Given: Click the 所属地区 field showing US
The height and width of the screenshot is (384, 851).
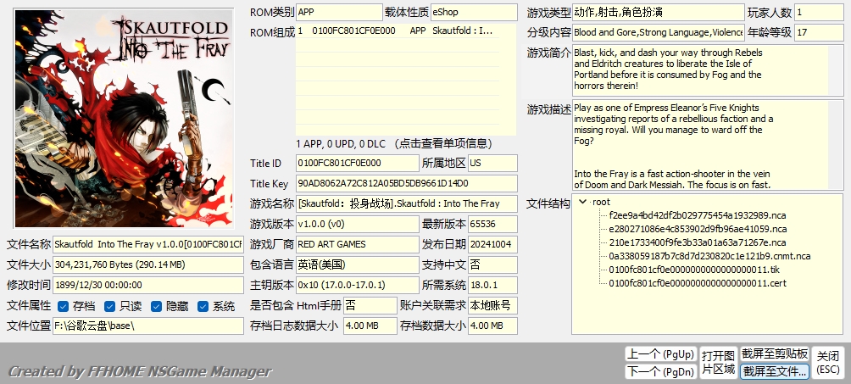Looking at the screenshot, I should 492,163.
